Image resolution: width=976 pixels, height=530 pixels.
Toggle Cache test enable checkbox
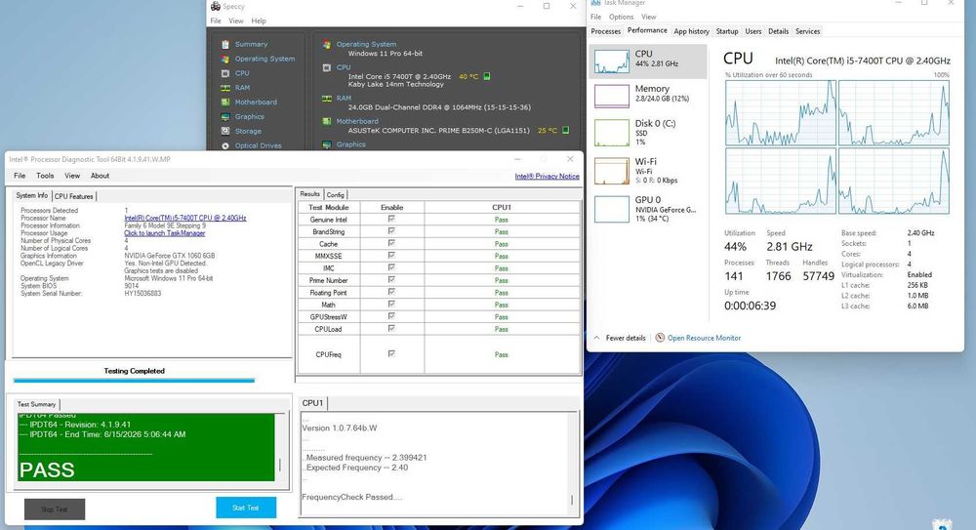click(x=391, y=243)
